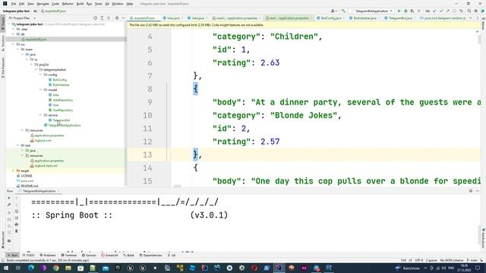Select pom.xml in project tree
The image size is (486, 273).
pos(27,180)
